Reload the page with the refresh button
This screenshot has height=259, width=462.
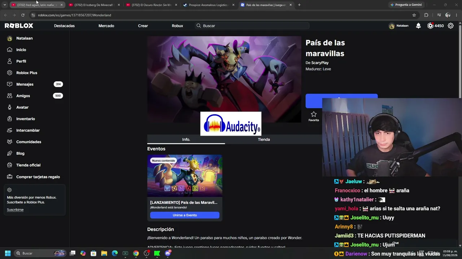(x=23, y=15)
